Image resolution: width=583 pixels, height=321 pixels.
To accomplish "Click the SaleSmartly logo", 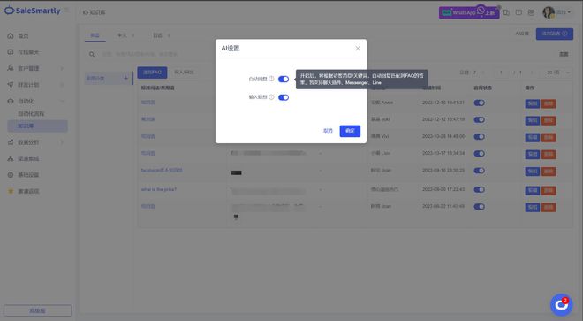I will click(33, 11).
